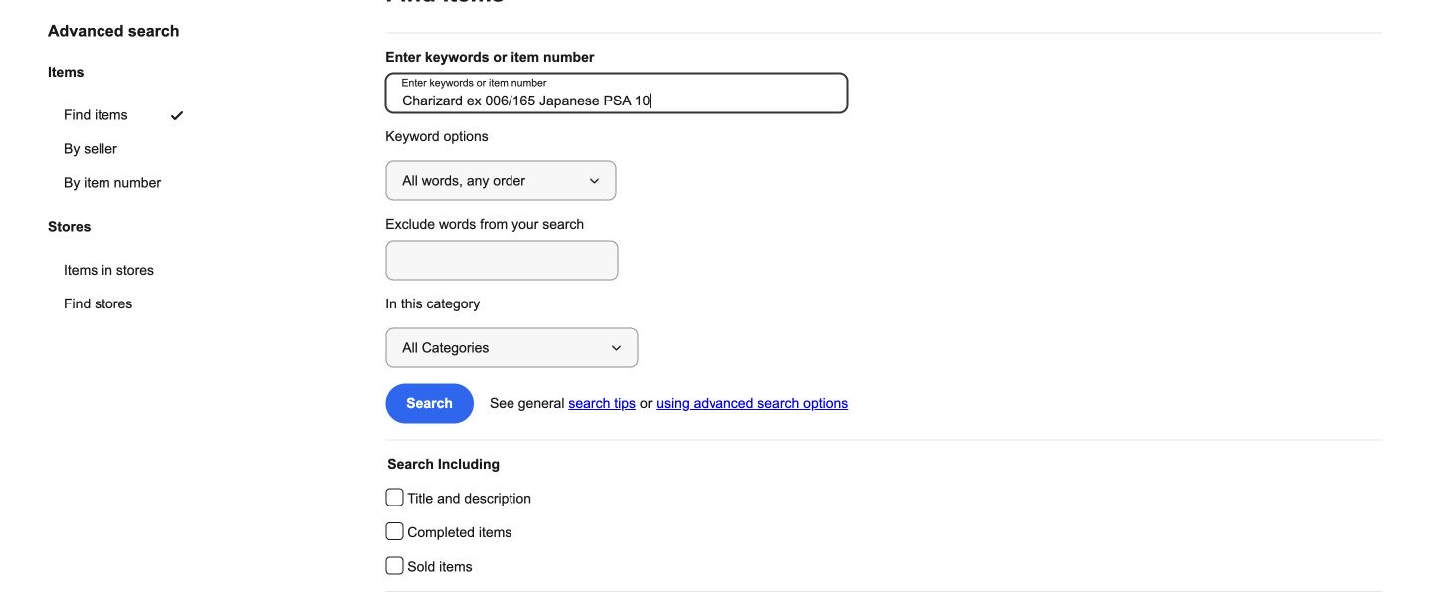Click the 'Exclude words from your search' label

pyautogui.click(x=485, y=224)
